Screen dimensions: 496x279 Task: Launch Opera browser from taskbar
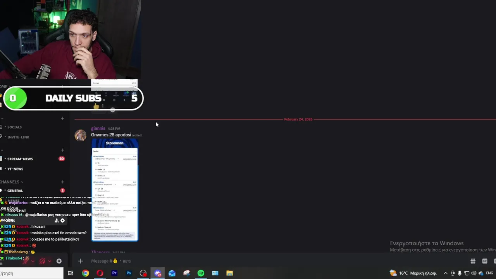point(100,273)
